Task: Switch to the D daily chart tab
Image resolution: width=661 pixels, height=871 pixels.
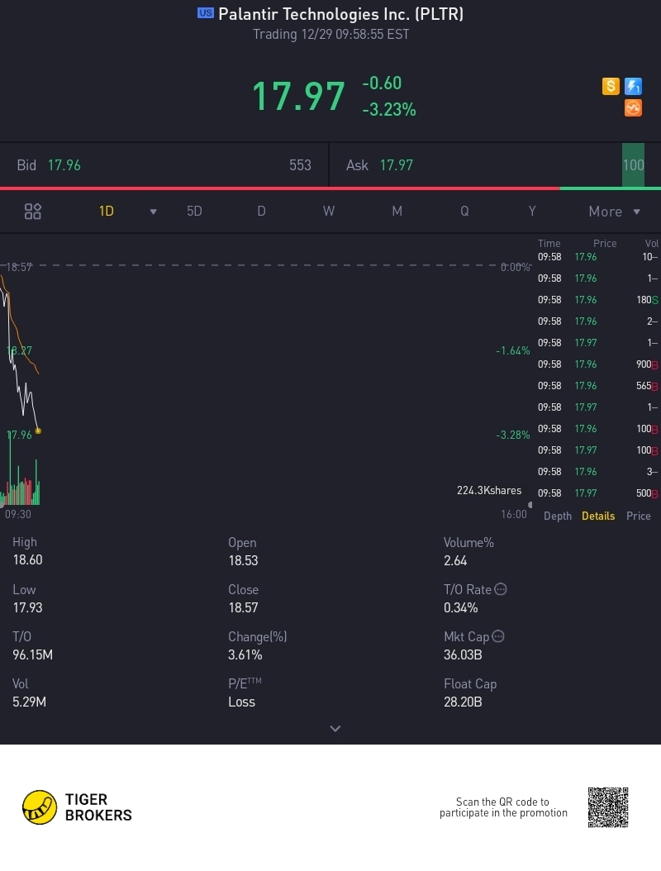Action: point(261,211)
